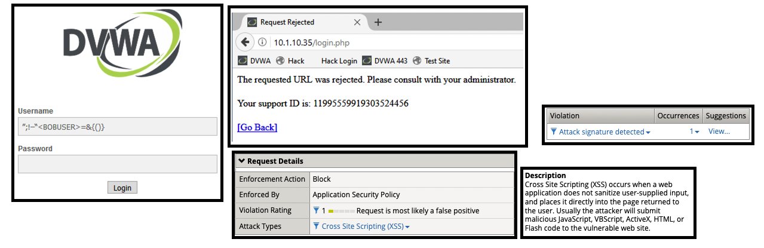The height and width of the screenshot is (248, 764).
Task: Open the DVWA 443 bookmark
Action: tap(383, 61)
